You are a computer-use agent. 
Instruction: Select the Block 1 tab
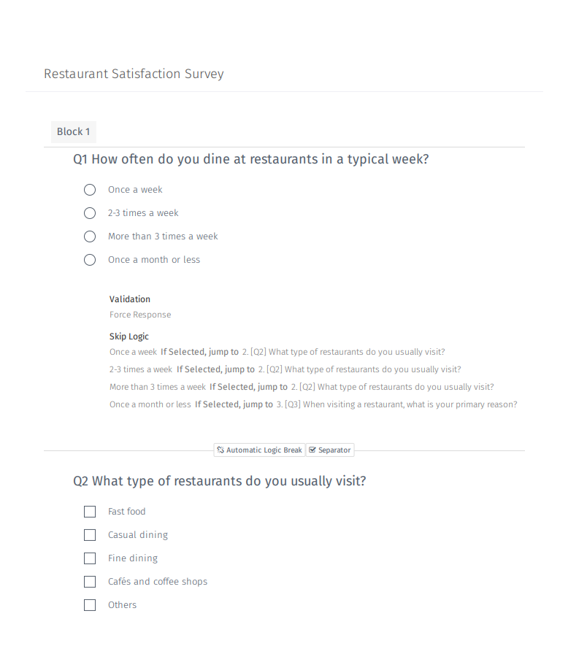(73, 131)
